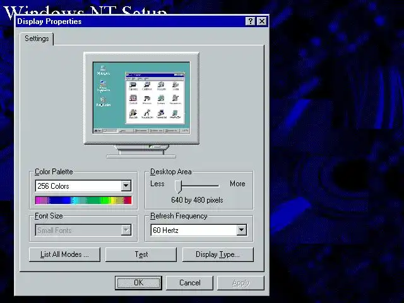
Task: Click the greyed-out Apply button
Action: point(241,283)
